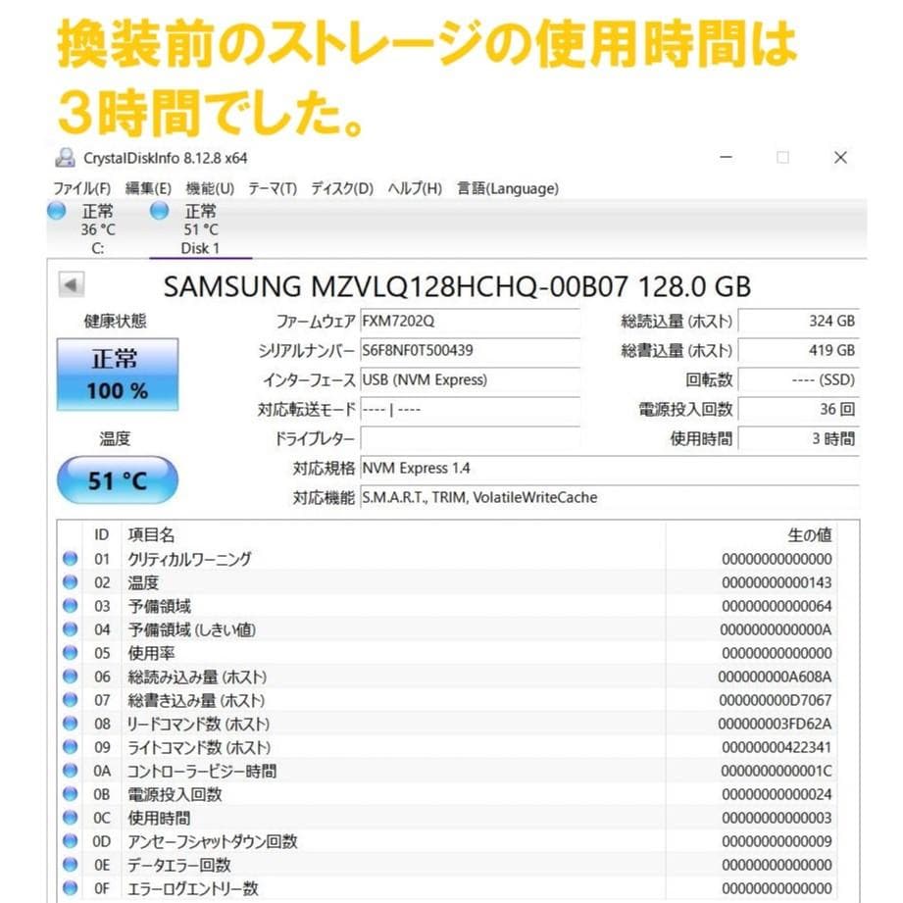Click the 生の値 column header

pos(809,535)
